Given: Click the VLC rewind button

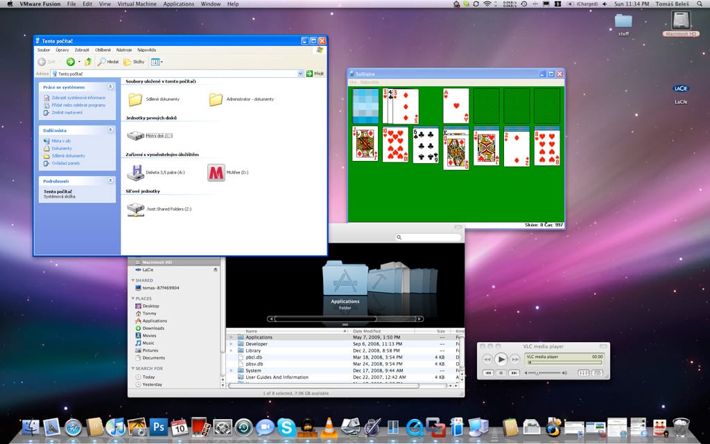Looking at the screenshot, I should point(487,359).
